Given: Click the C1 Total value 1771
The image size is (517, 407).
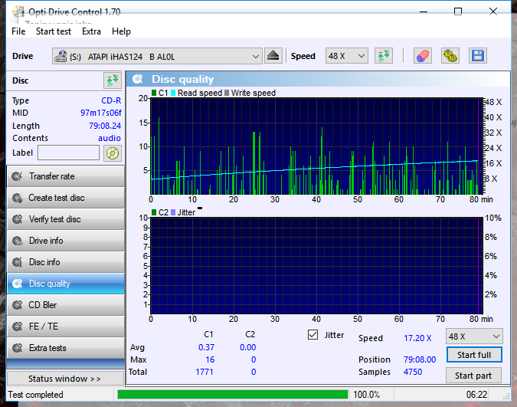Looking at the screenshot, I should (205, 372).
